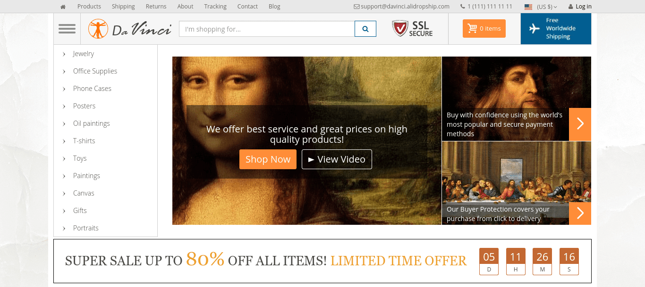Click the Da Vinci Vitruvian logo
645x287 pixels.
click(129, 29)
